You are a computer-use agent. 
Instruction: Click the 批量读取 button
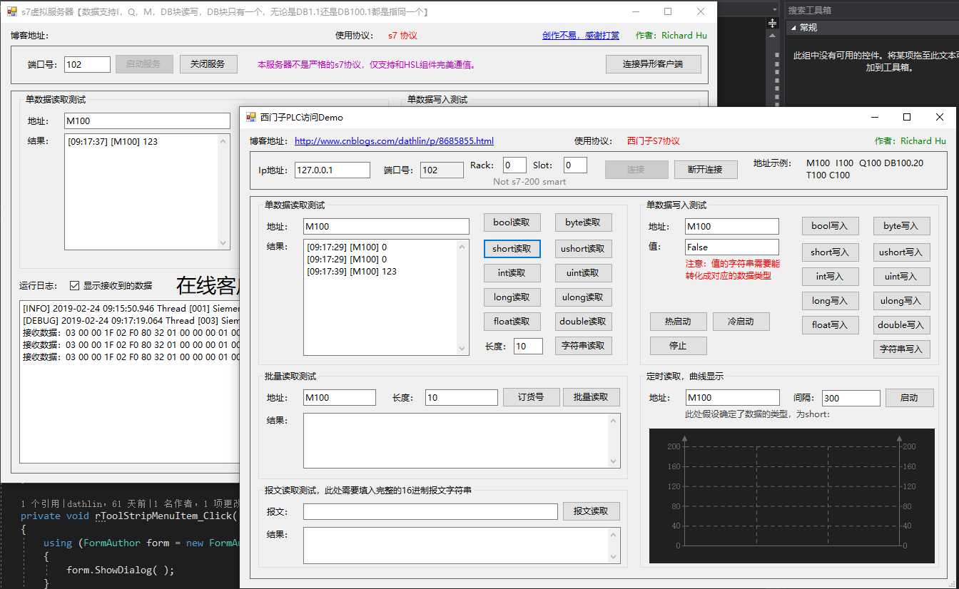click(x=591, y=397)
